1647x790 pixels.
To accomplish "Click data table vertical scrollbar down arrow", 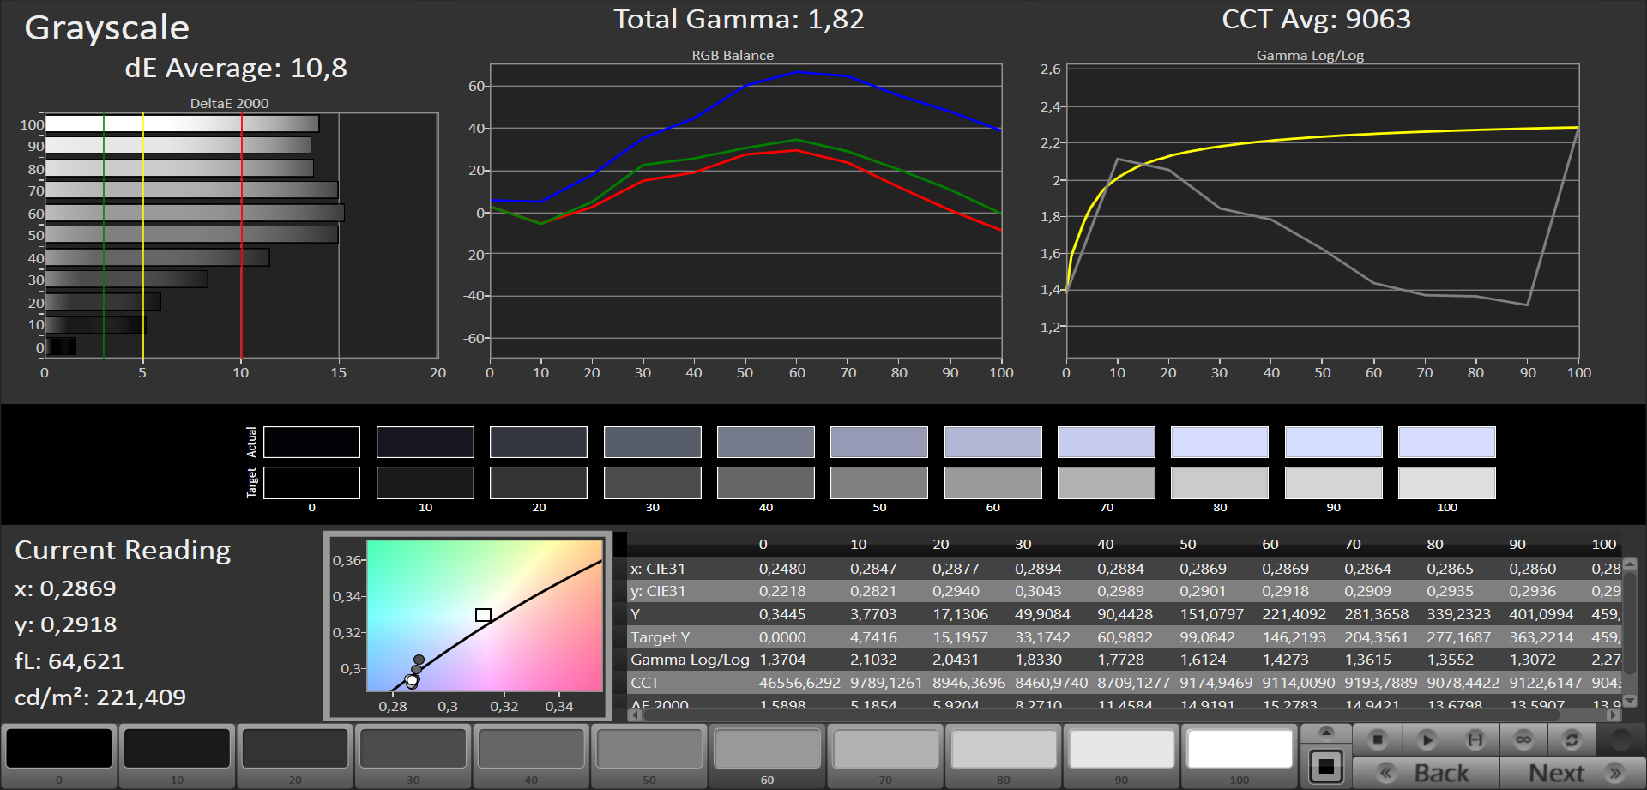I will [x=1631, y=701].
